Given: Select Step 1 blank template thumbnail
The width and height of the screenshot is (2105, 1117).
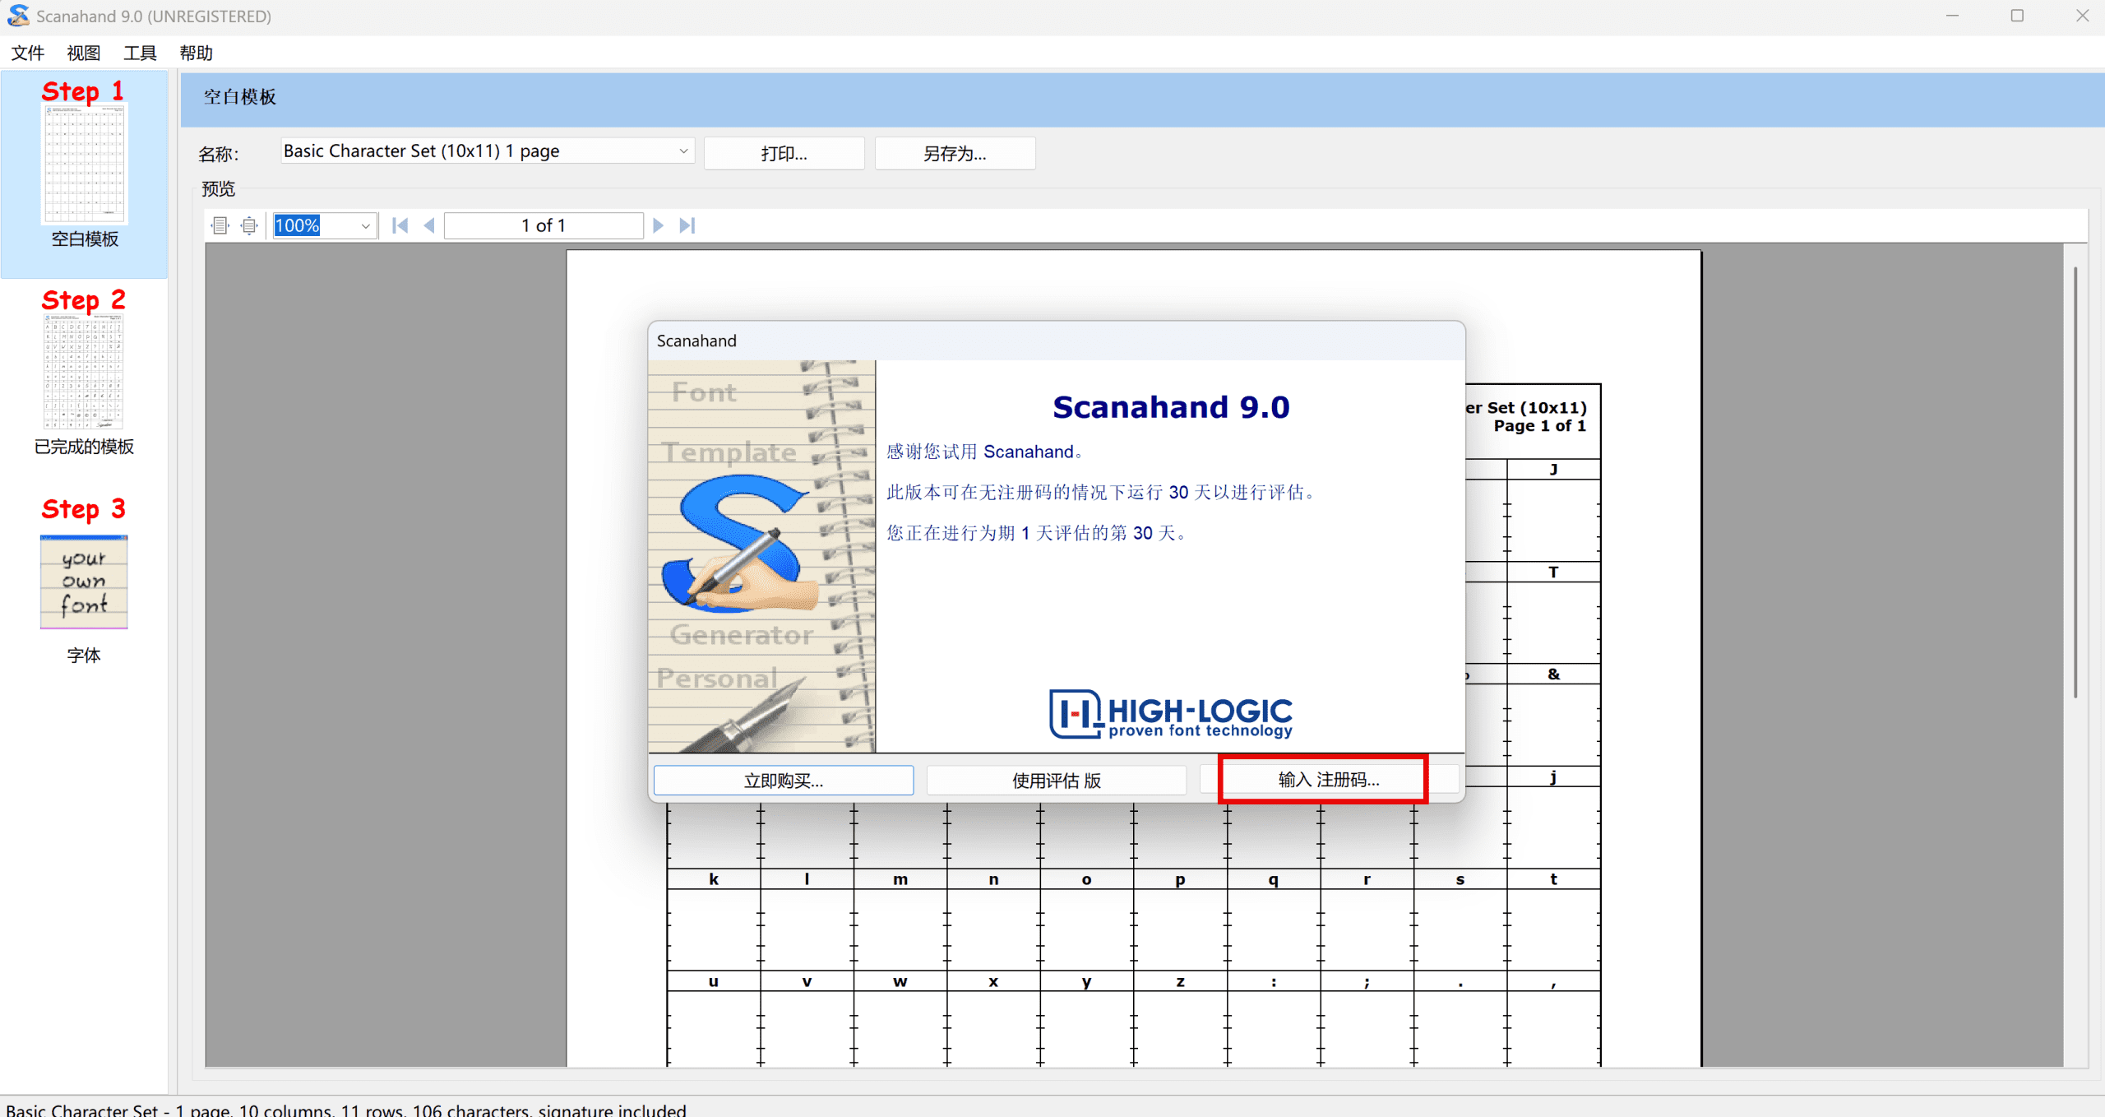Looking at the screenshot, I should point(85,165).
